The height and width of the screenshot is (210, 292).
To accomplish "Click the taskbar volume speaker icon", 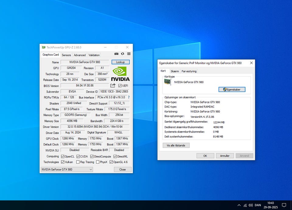I will coord(251,205).
